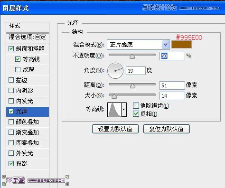225x188 pixels.
Task: Toggle the 斜面和浮雕 checkbox
Action: (x=11, y=48)
